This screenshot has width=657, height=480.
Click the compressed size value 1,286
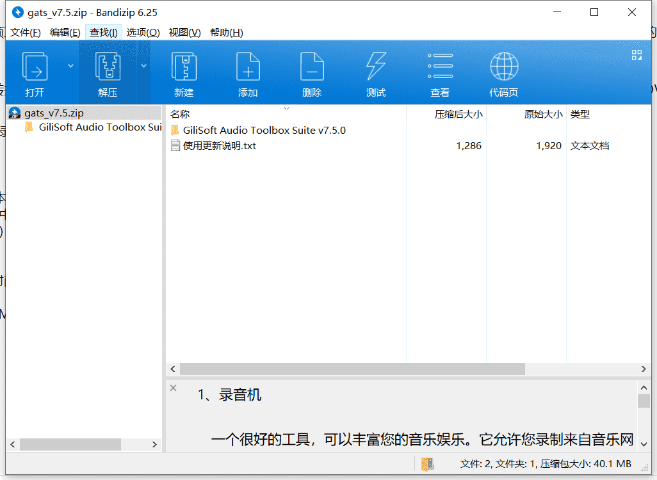469,146
